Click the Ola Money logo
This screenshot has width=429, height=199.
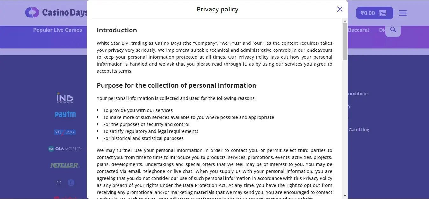point(65,149)
